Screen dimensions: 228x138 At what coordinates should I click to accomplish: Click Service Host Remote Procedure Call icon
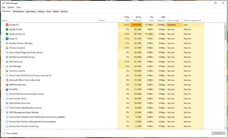(7, 94)
